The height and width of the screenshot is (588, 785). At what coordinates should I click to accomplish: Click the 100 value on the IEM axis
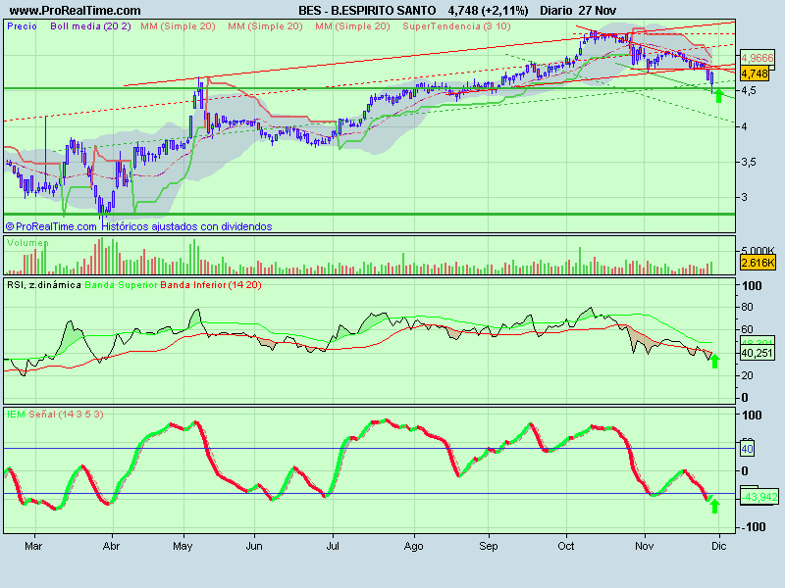[x=752, y=416]
